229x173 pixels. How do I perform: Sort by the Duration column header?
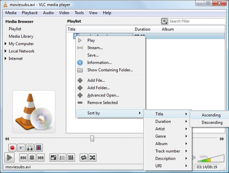coord(147,29)
